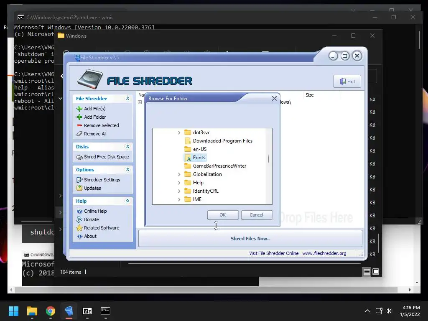Click the green plus icon for Add File(s)

click(x=79, y=109)
